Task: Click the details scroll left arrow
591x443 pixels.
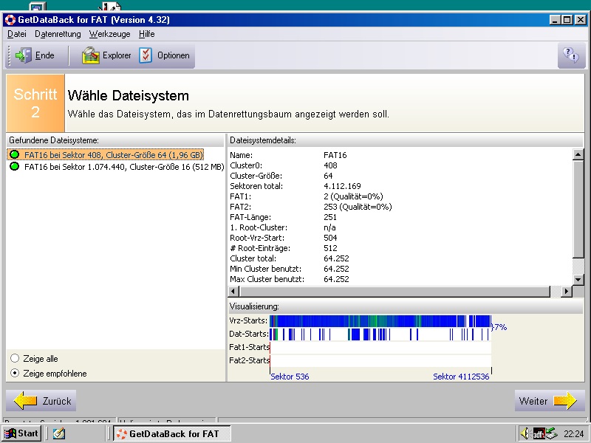Action: coord(233,291)
